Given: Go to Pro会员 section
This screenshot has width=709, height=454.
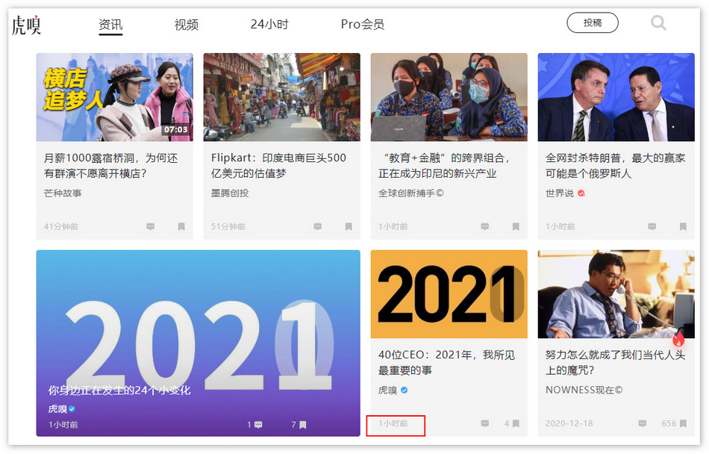Looking at the screenshot, I should (x=363, y=24).
